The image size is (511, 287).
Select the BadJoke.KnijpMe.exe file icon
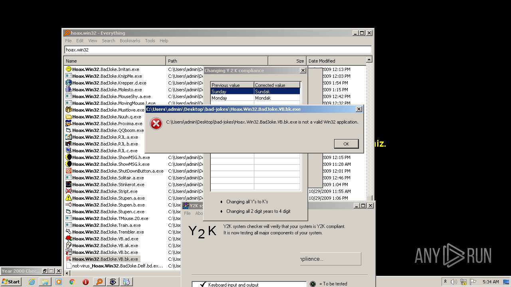(69, 76)
